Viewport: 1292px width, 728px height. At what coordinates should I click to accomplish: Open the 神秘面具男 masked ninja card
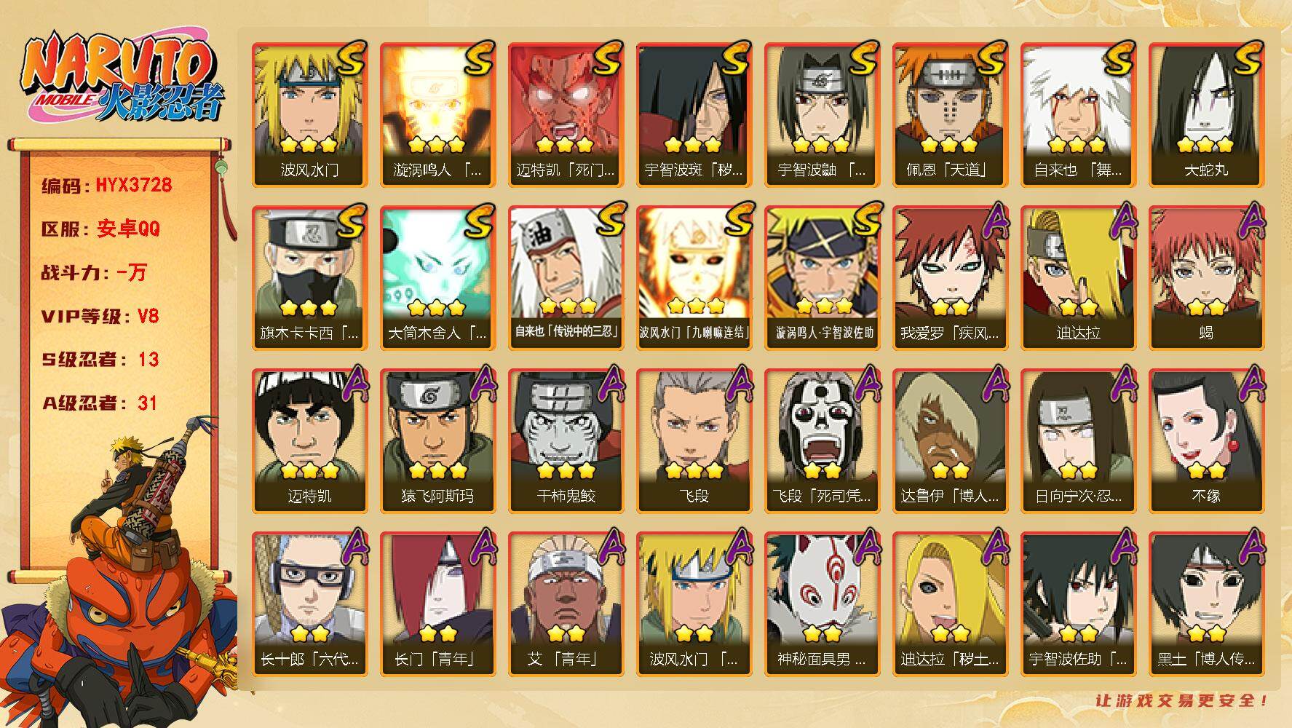(x=822, y=604)
